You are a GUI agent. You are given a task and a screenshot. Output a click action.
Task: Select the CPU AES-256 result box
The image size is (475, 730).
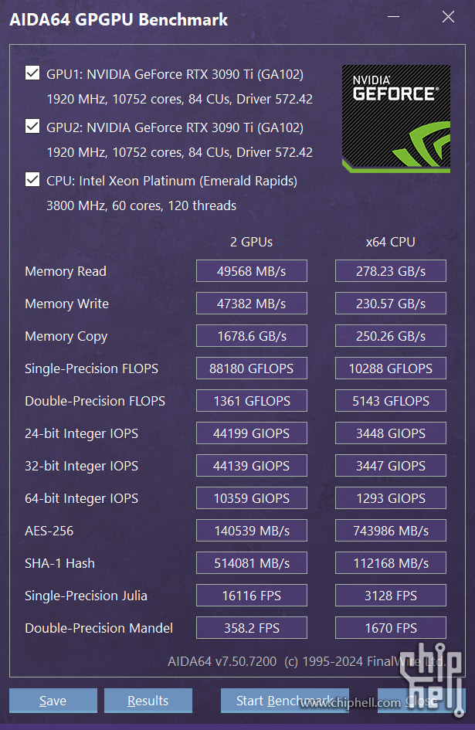[391, 531]
